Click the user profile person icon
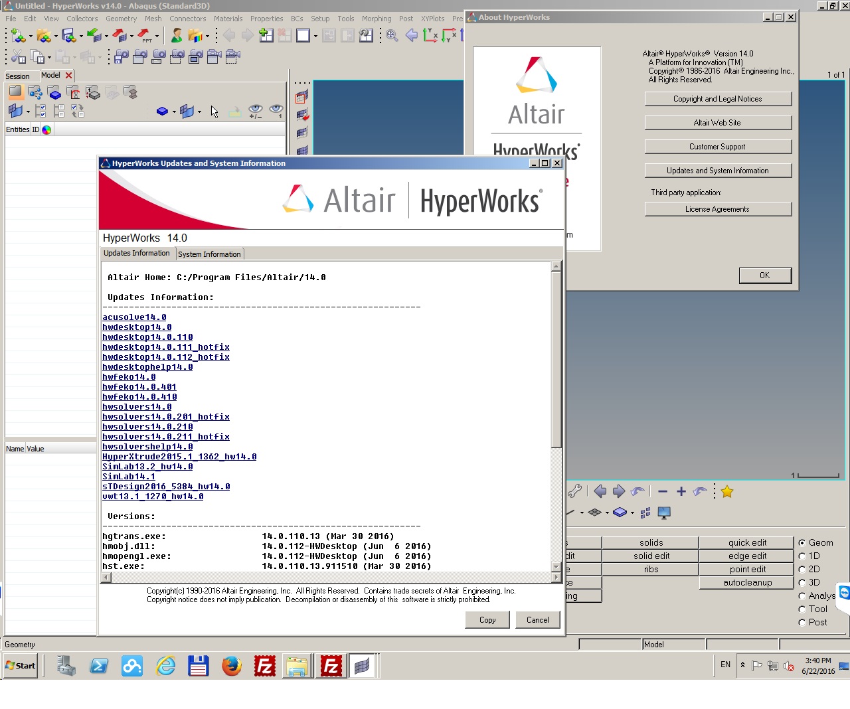Image resolution: width=850 pixels, height=709 pixels. pyautogui.click(x=177, y=36)
